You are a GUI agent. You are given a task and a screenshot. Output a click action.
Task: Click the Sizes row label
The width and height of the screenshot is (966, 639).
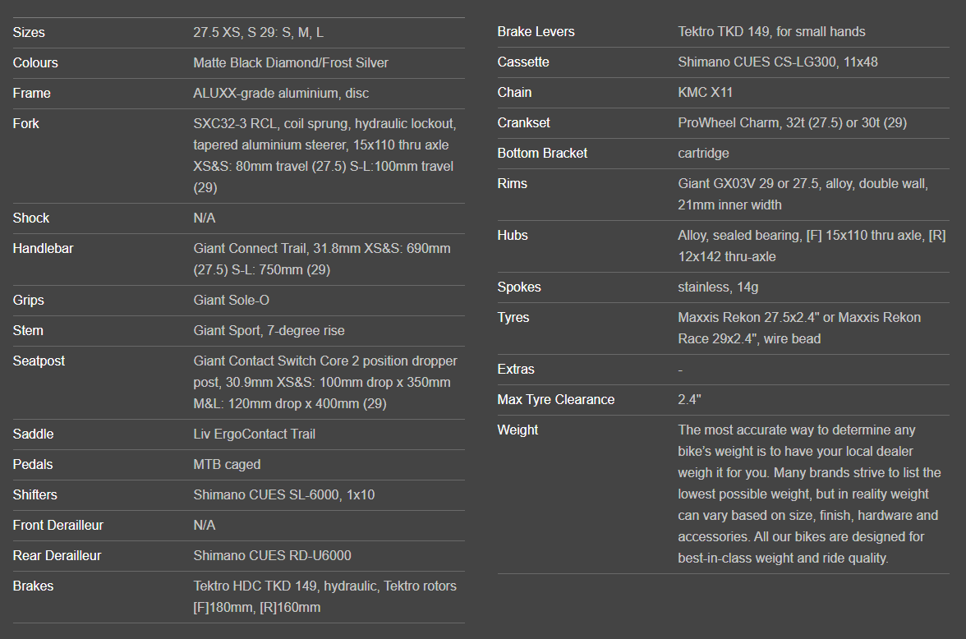pos(29,33)
